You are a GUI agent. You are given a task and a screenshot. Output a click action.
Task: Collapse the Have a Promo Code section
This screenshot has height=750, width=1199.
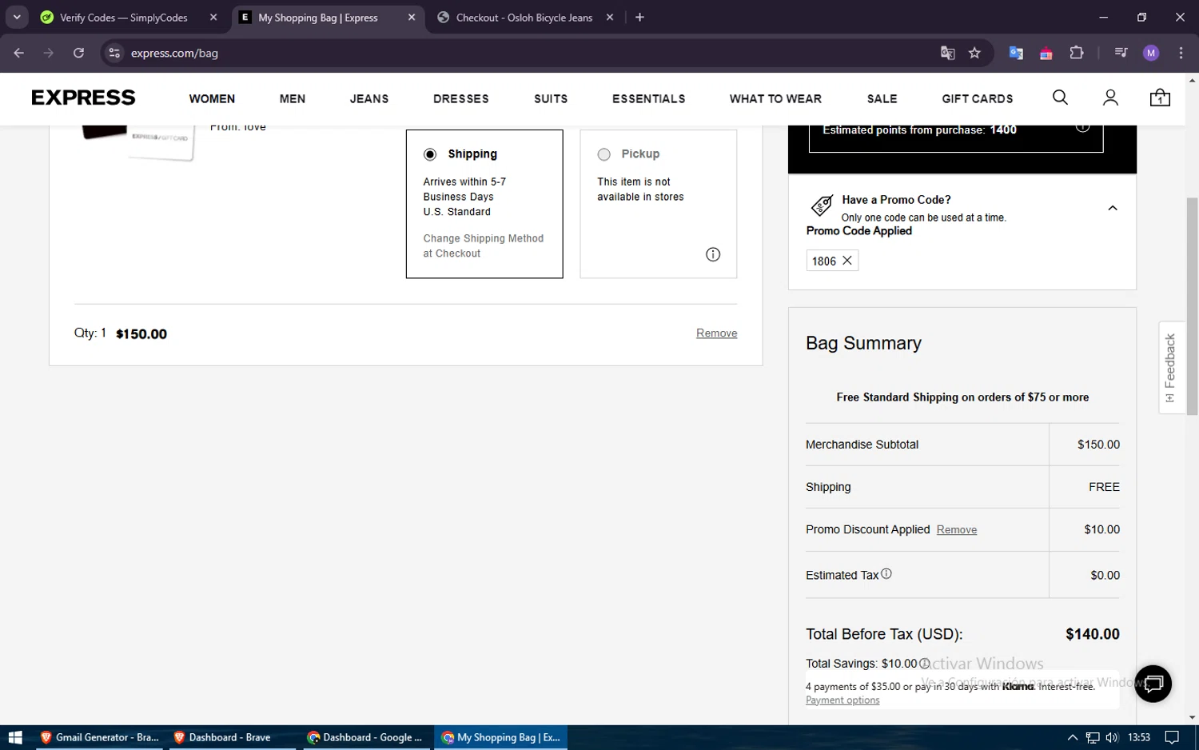[1112, 208]
